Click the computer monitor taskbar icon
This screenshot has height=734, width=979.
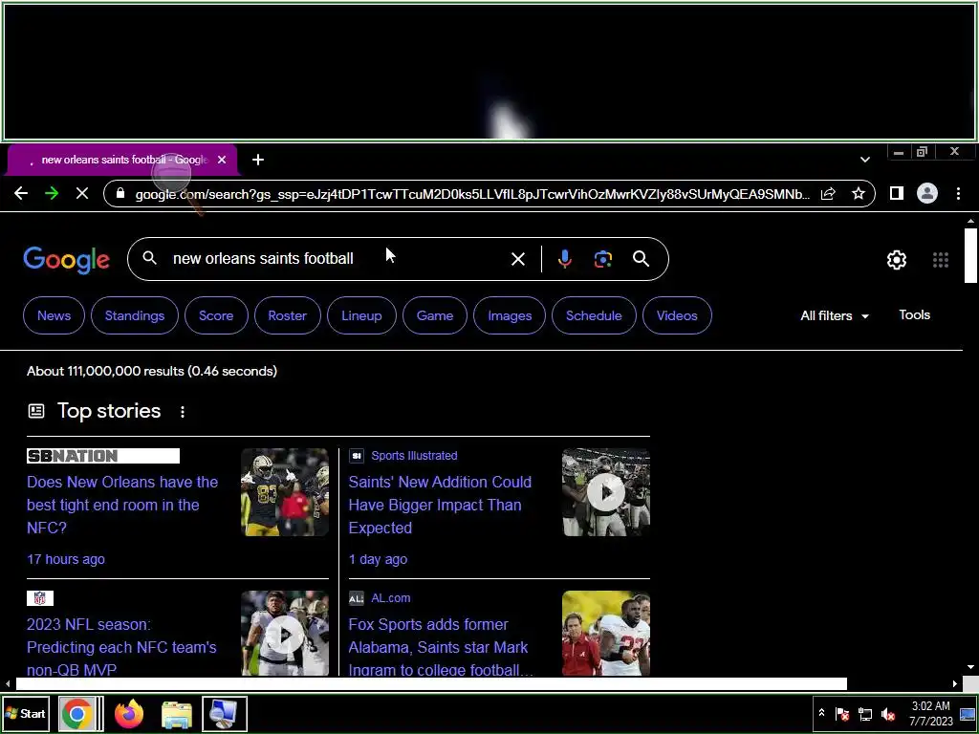coord(224,713)
